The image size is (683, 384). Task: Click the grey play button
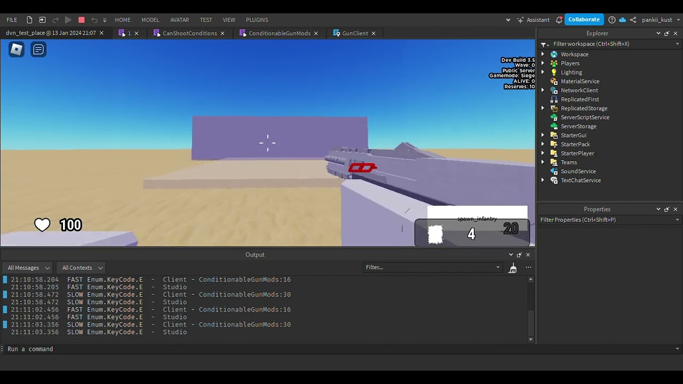(68, 20)
